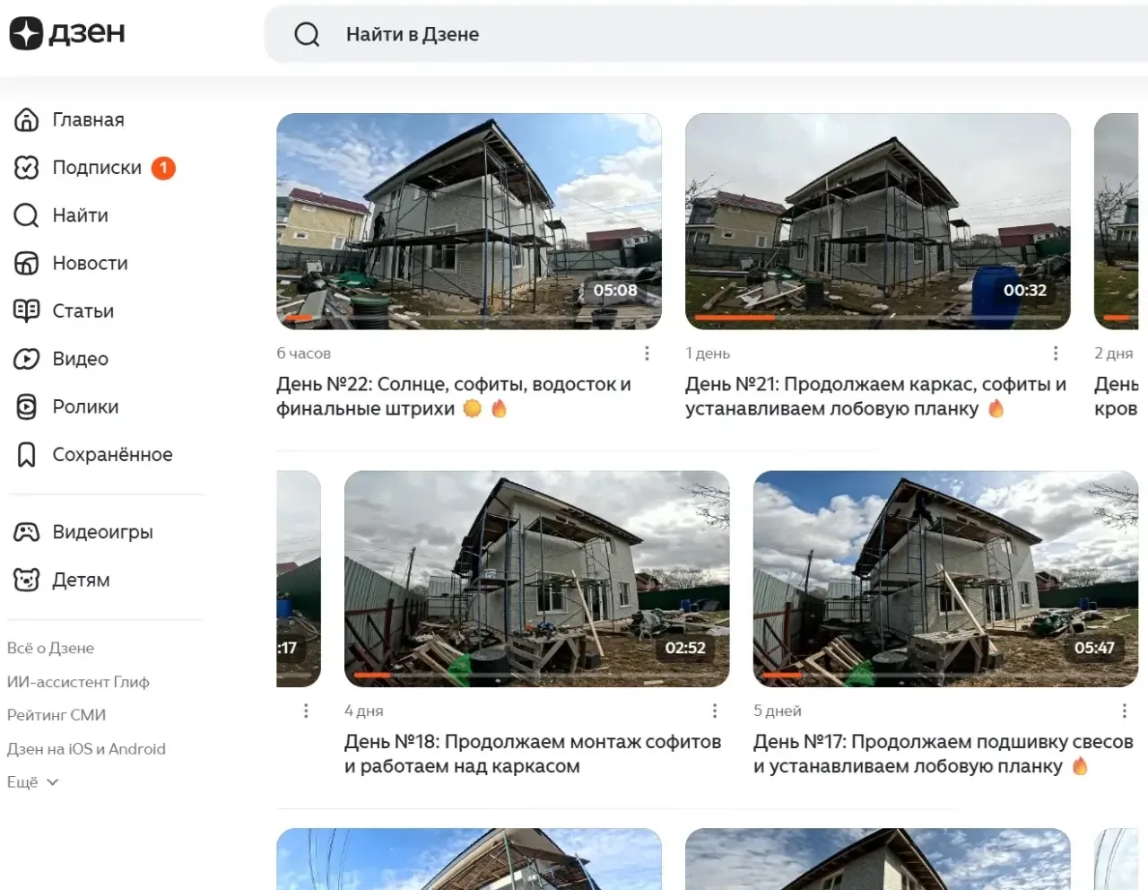Image resolution: width=1148 pixels, height=890 pixels.
Task: Open День №21 video title
Action: 876,397
